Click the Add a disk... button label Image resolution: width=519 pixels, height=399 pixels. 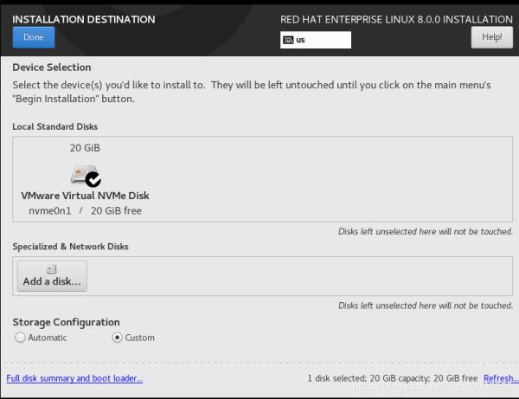click(x=52, y=282)
